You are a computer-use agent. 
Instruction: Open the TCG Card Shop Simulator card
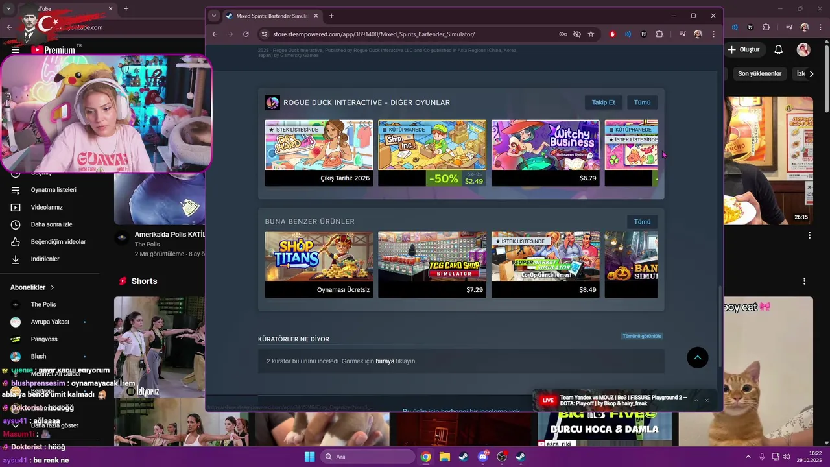(x=432, y=265)
